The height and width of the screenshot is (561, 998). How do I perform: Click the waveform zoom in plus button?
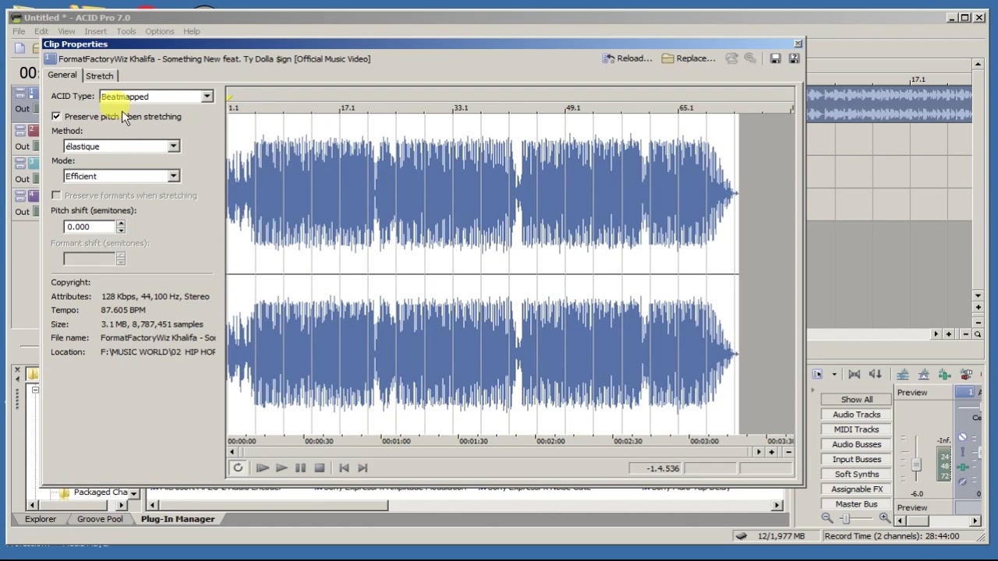pyautogui.click(x=772, y=452)
